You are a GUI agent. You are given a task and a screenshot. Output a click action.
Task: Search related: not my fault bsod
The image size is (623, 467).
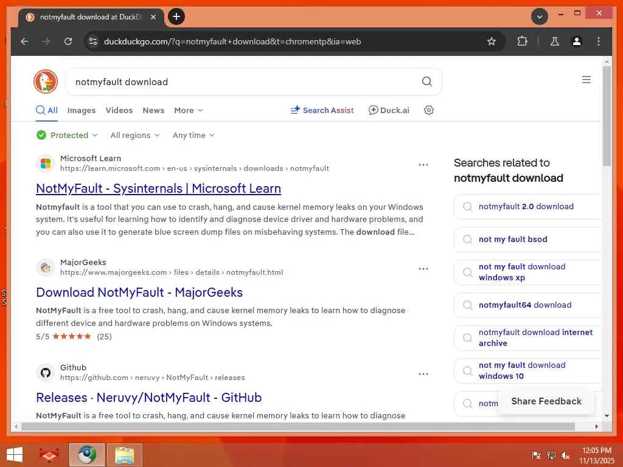click(527, 239)
